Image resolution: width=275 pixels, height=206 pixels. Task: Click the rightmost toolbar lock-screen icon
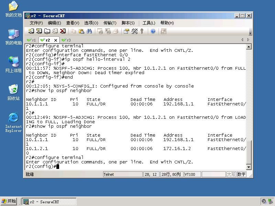pos(164,31)
